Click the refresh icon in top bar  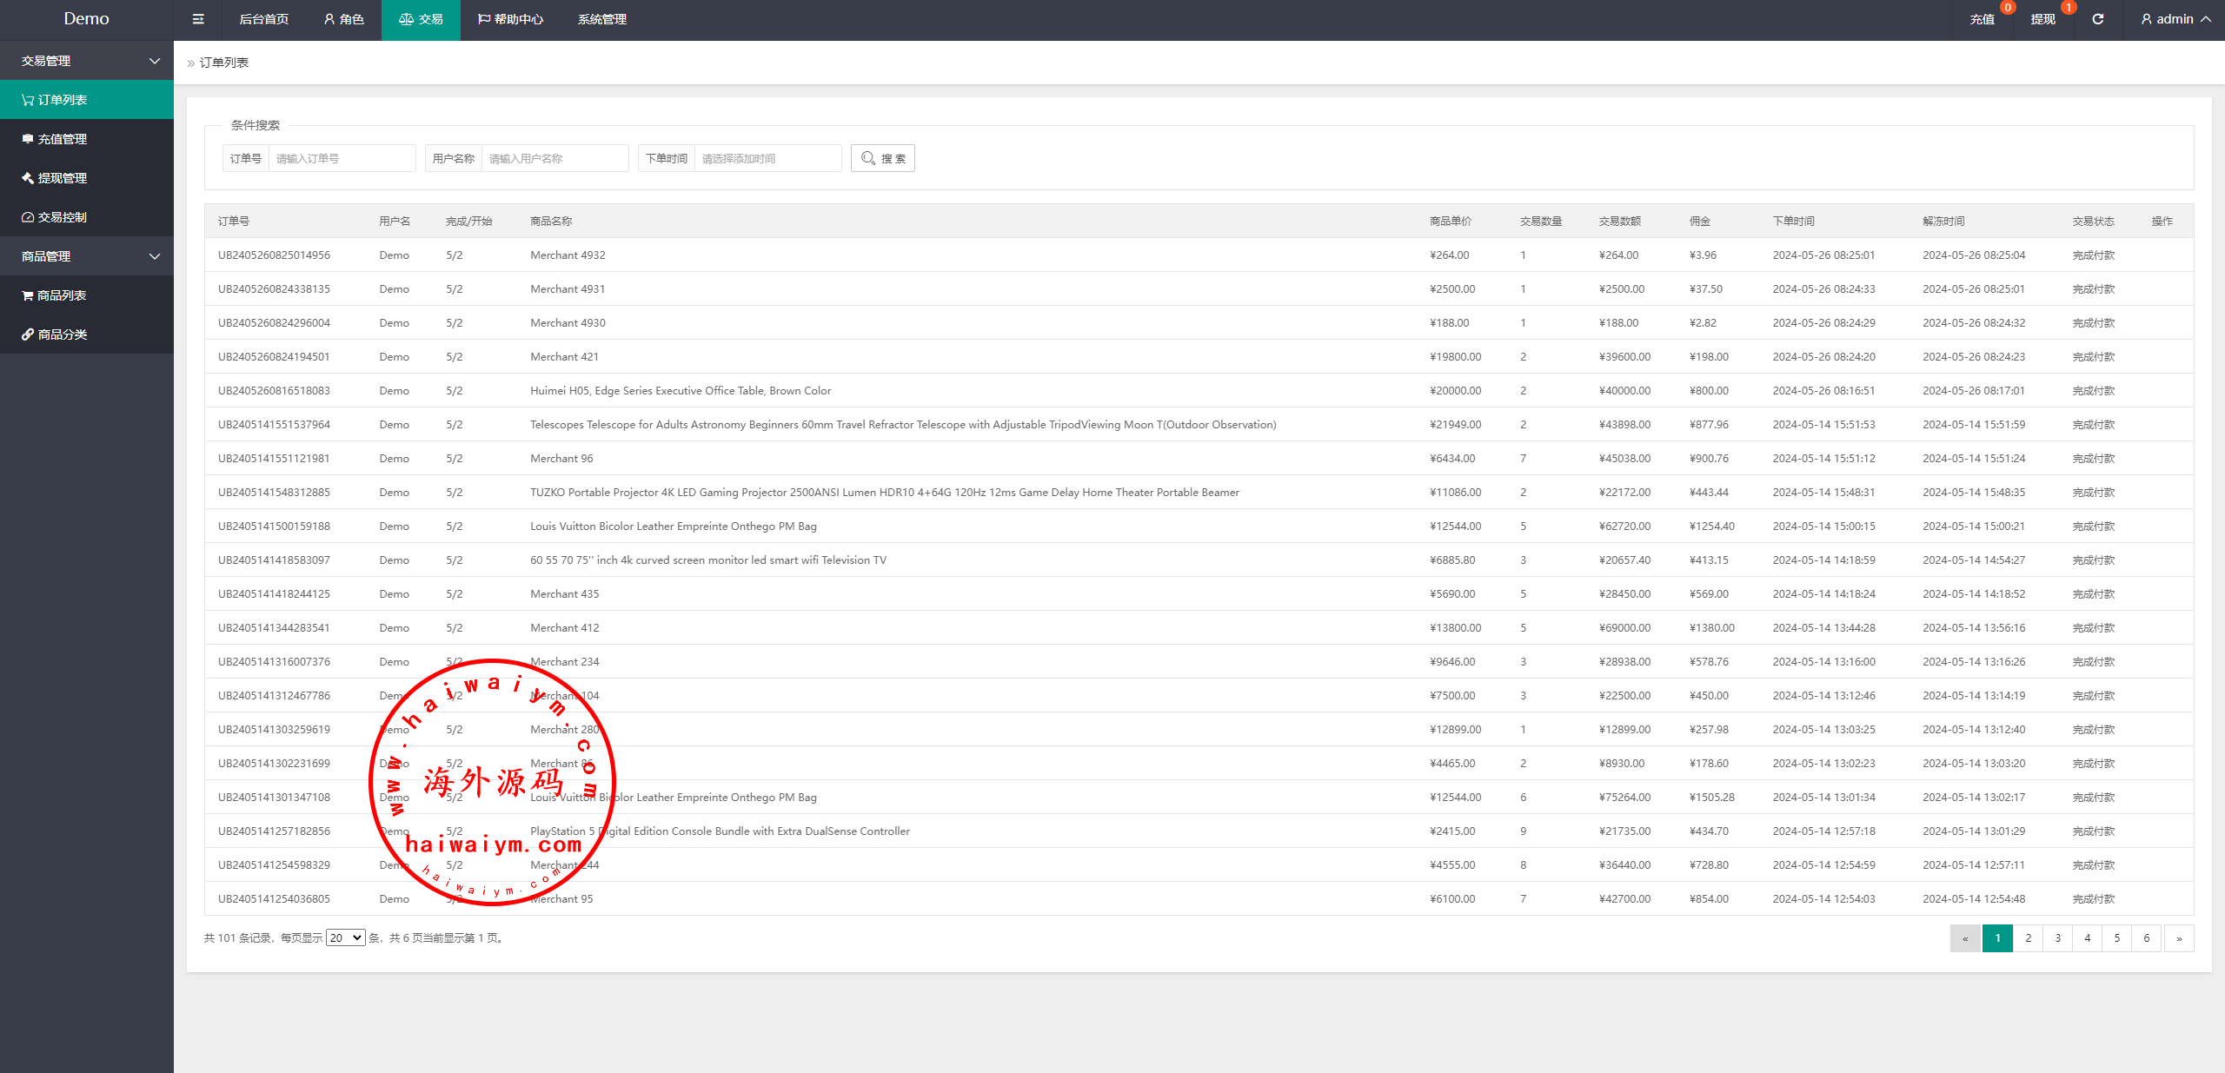click(2097, 19)
